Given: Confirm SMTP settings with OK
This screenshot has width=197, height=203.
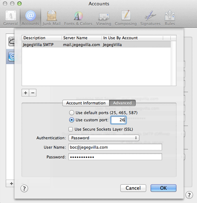Looking at the screenshot, I should coord(164,188).
